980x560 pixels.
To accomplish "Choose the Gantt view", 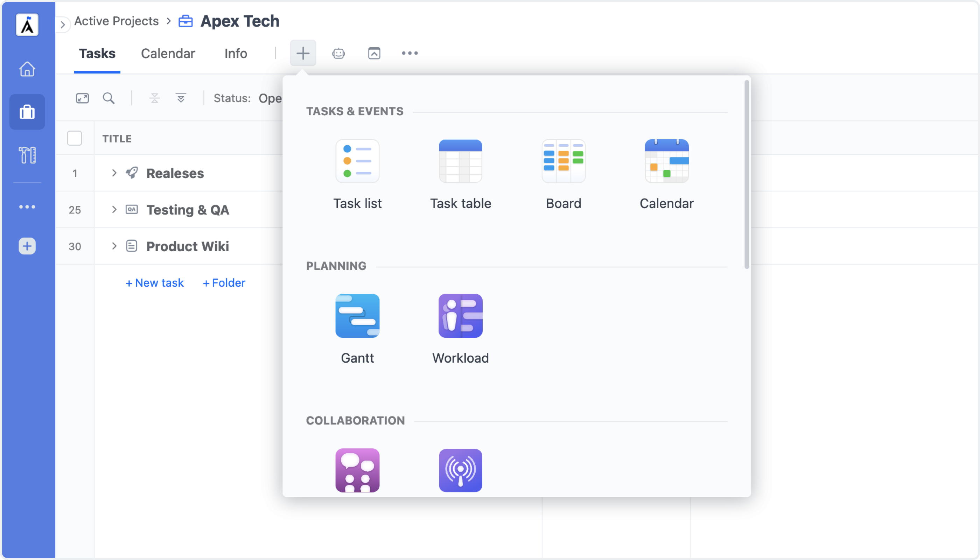I will point(357,330).
